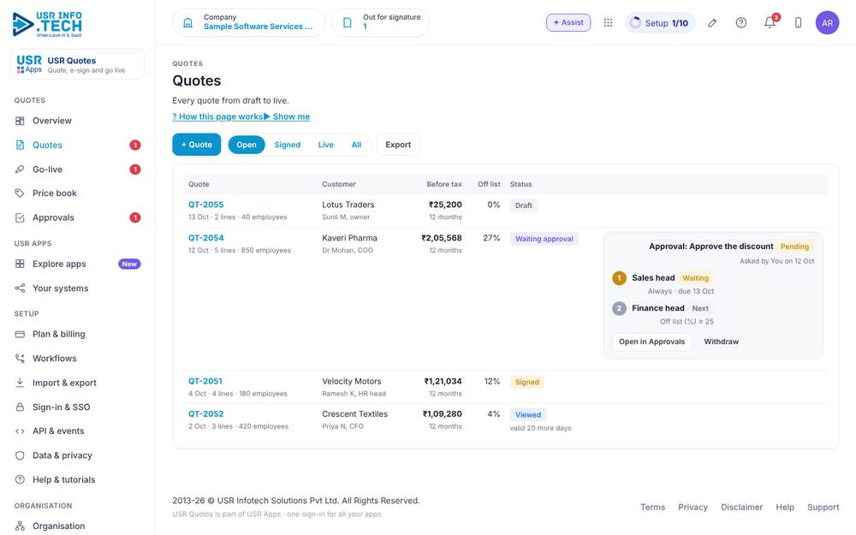Click the pencil edit icon in header
Viewport: 856px width, 535px height.
712,23
